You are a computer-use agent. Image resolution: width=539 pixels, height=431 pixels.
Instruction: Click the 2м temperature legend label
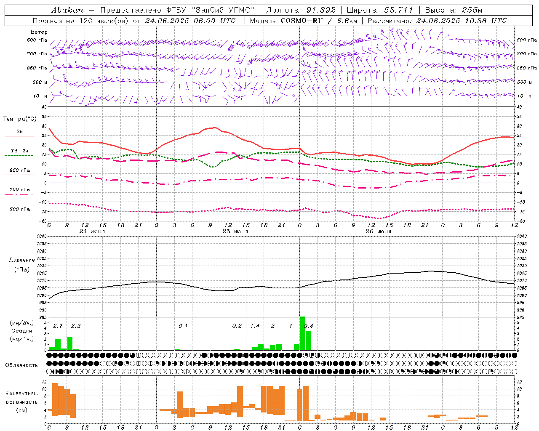tap(20, 132)
